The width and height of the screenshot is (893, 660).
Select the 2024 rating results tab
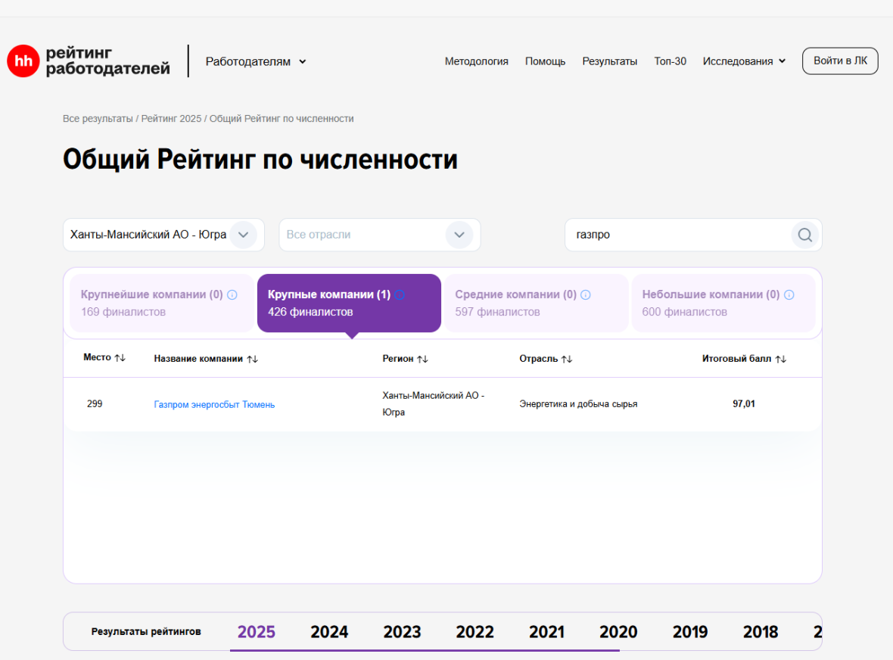click(x=329, y=632)
